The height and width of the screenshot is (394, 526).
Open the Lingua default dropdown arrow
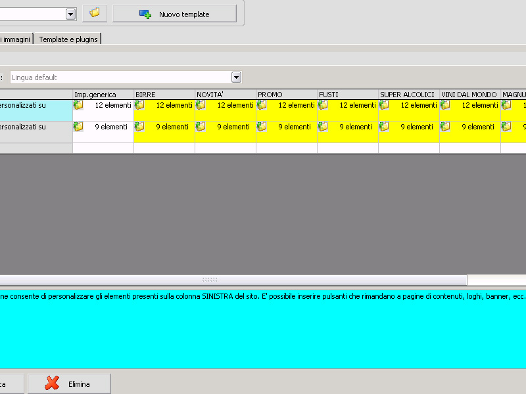click(236, 77)
